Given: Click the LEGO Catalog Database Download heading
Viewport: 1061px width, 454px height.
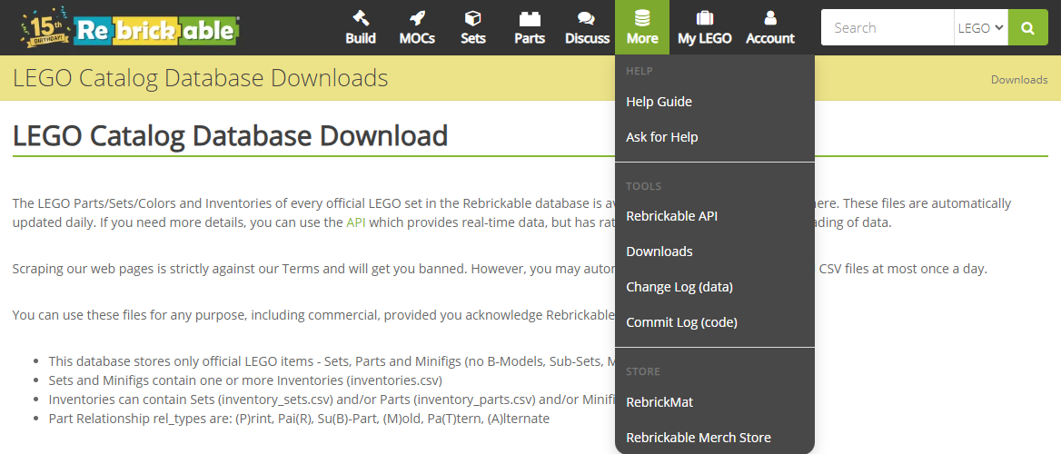Looking at the screenshot, I should [x=230, y=136].
